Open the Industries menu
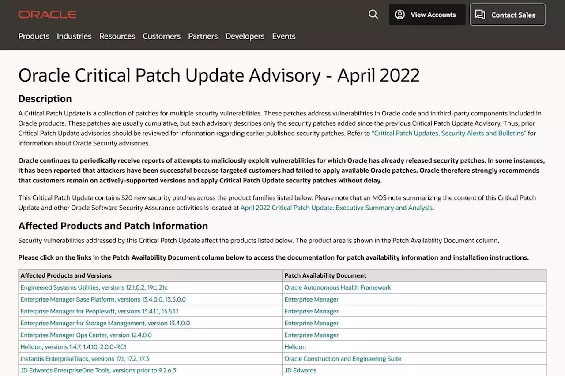565x376 pixels. [x=74, y=36]
